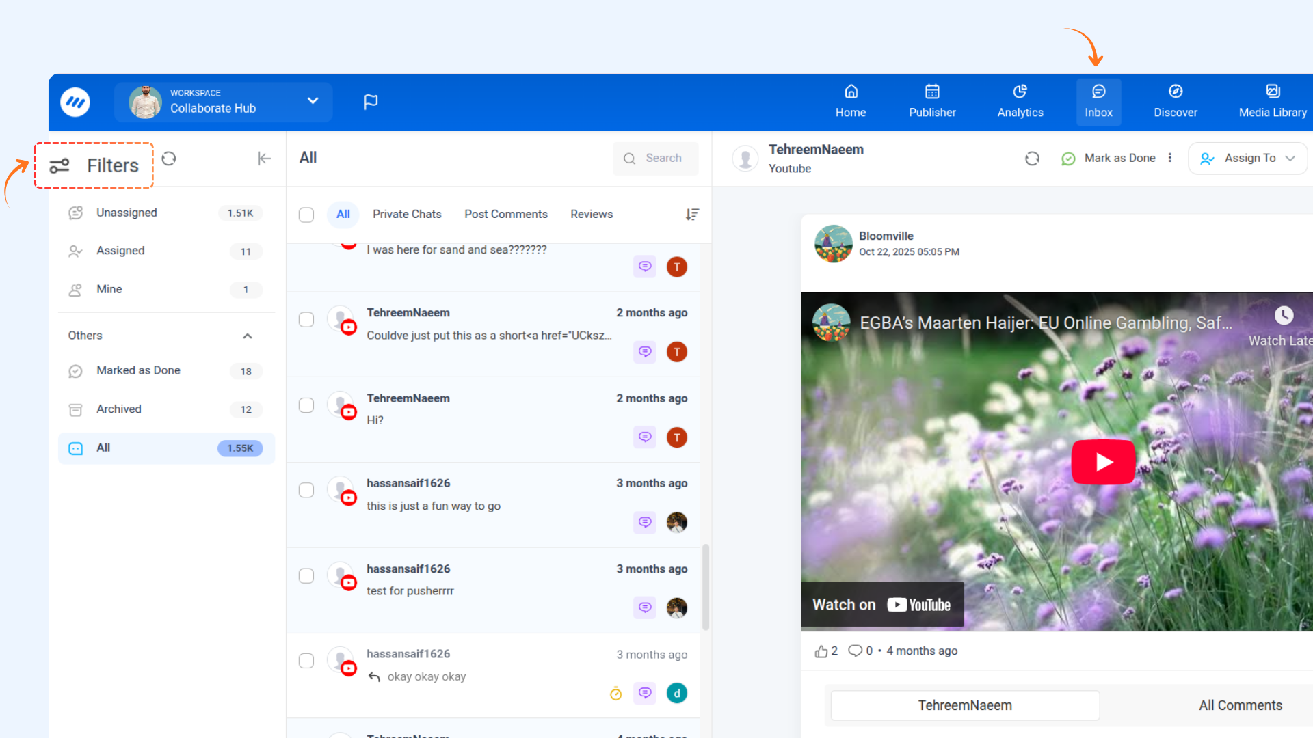Select the TehreemNaeem comments tab
Viewport: 1313px width, 738px height.
point(965,706)
